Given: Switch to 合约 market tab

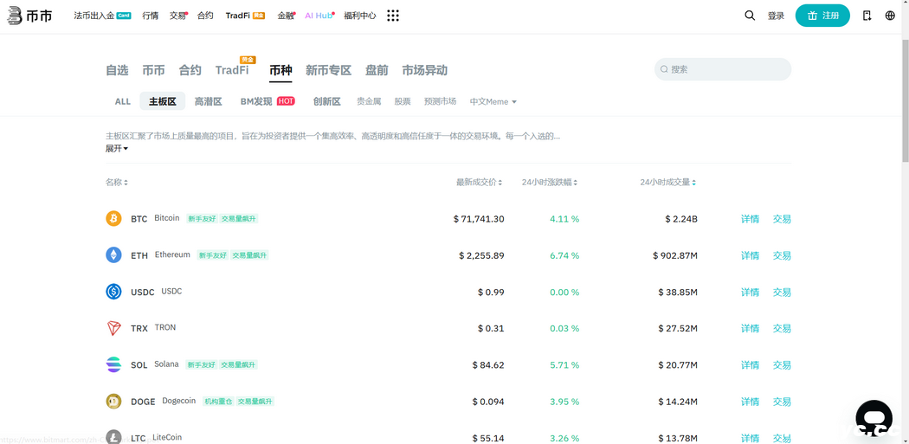Looking at the screenshot, I should point(190,70).
